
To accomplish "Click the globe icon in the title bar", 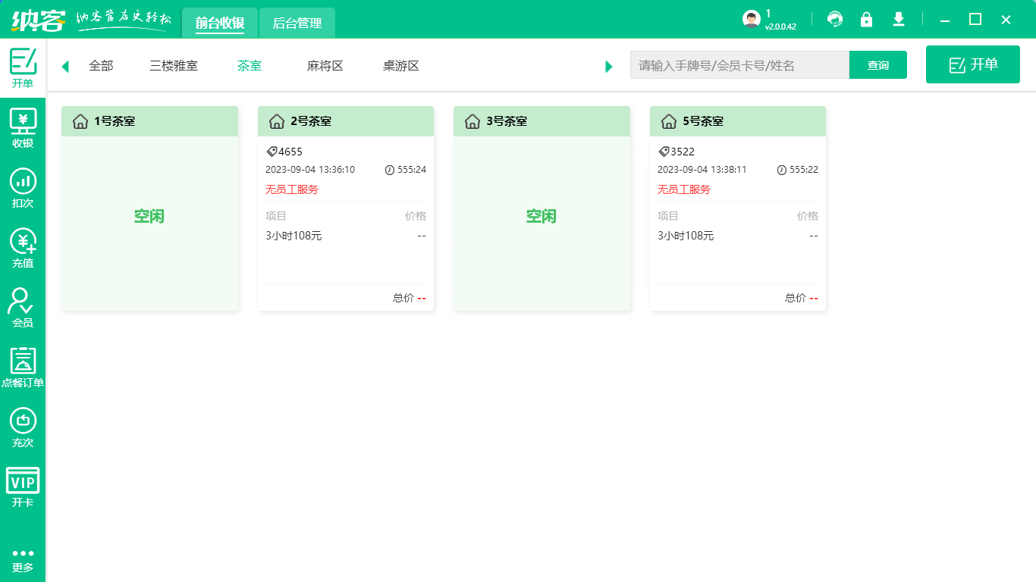I will coord(835,19).
